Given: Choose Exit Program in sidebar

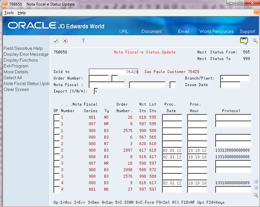Looking at the screenshot, I should pyautogui.click(x=16, y=66).
